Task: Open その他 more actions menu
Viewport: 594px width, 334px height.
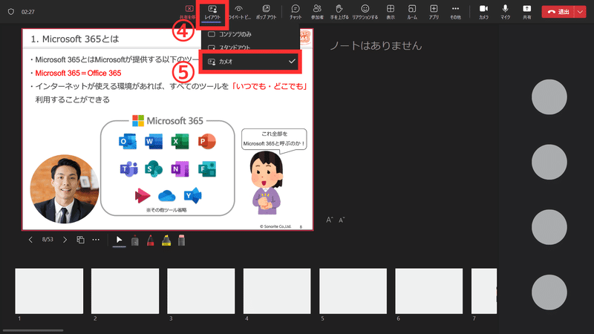Action: tap(455, 12)
